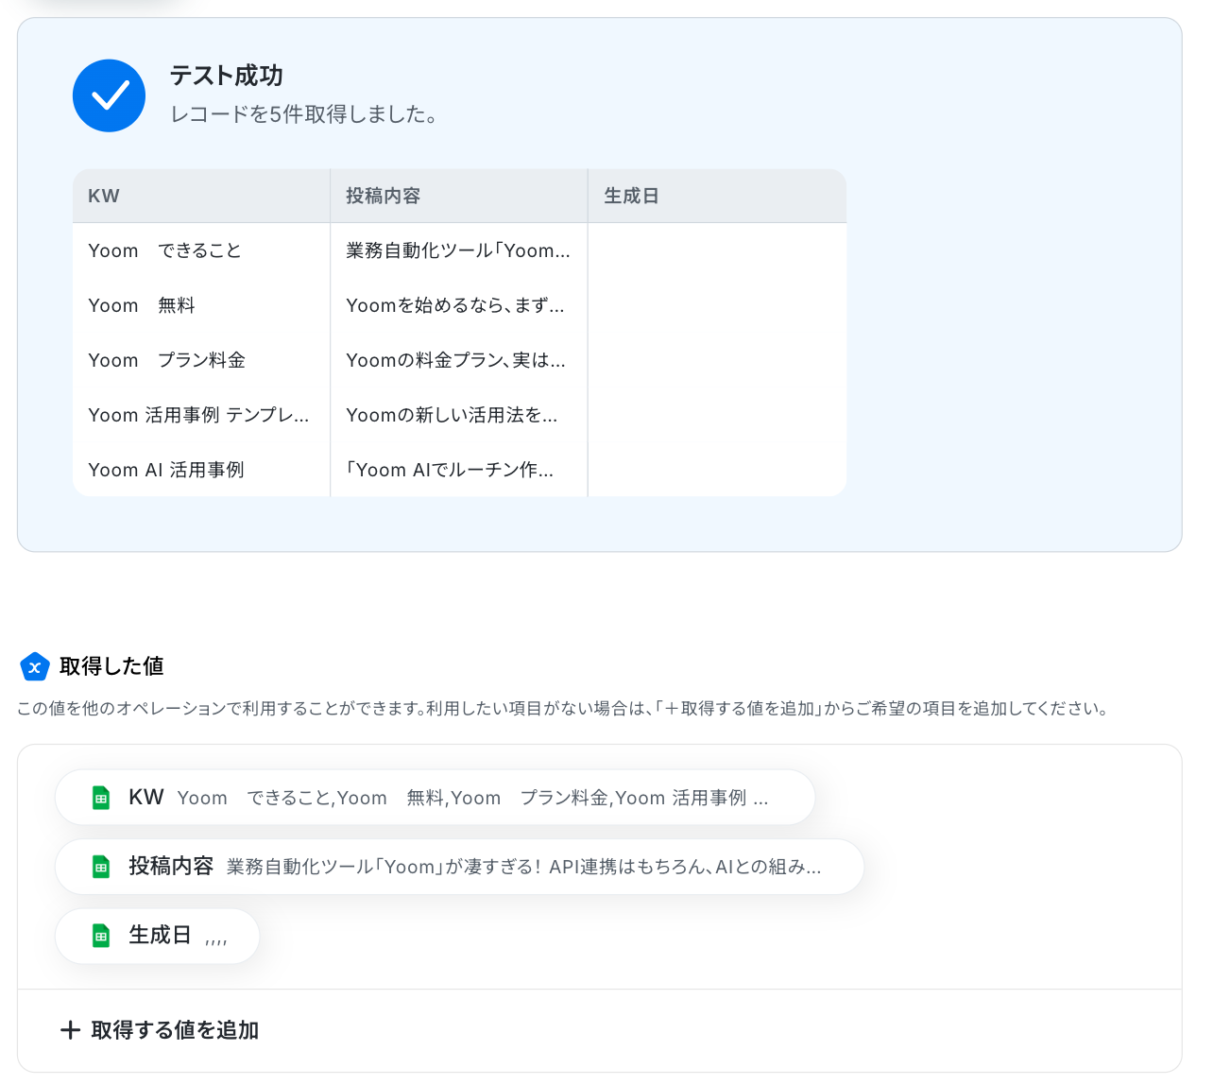Click the cell "Yoom できること"
1213x1085 pixels.
pos(201,250)
